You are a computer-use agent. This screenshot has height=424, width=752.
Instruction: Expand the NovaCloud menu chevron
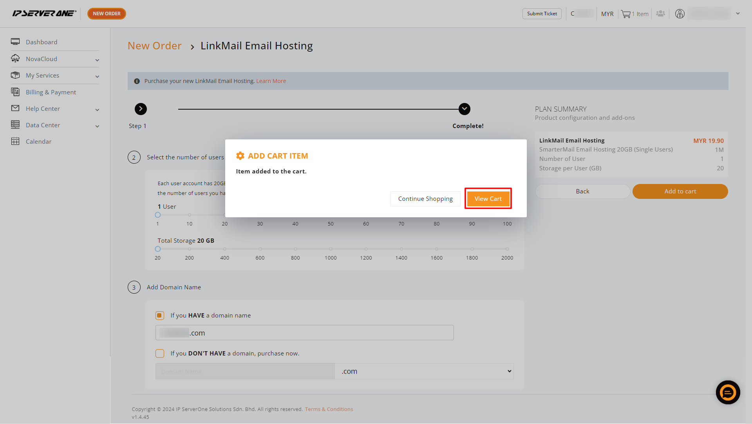coord(97,60)
